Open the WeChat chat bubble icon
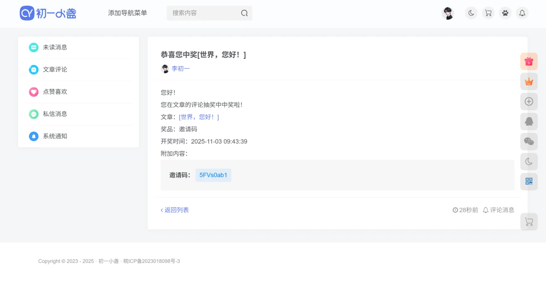 (529, 142)
